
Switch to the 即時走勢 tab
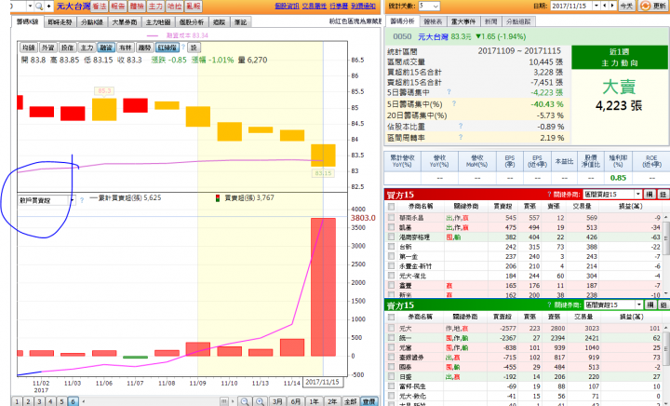(60, 21)
